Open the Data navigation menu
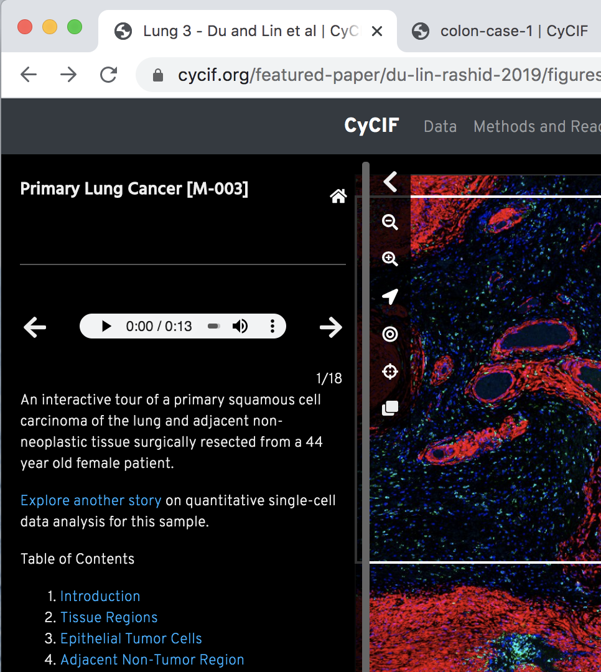The image size is (601, 672). click(x=440, y=126)
